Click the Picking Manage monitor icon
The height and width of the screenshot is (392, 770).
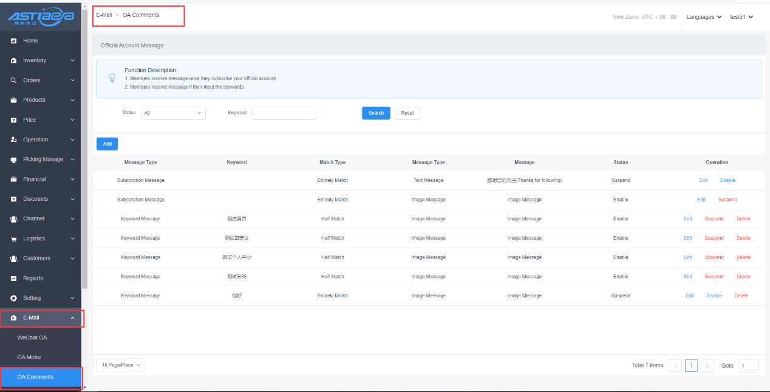pos(13,160)
